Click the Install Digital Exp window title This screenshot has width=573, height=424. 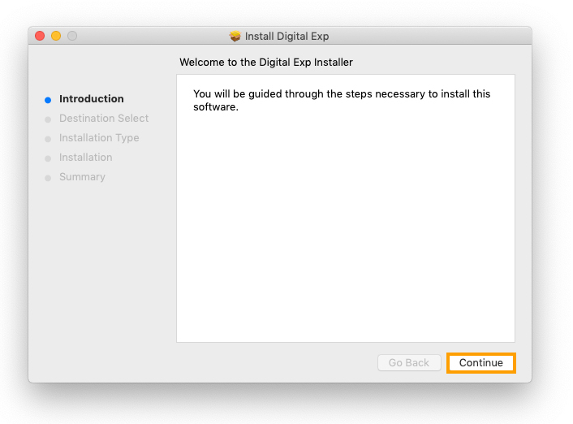pyautogui.click(x=286, y=37)
